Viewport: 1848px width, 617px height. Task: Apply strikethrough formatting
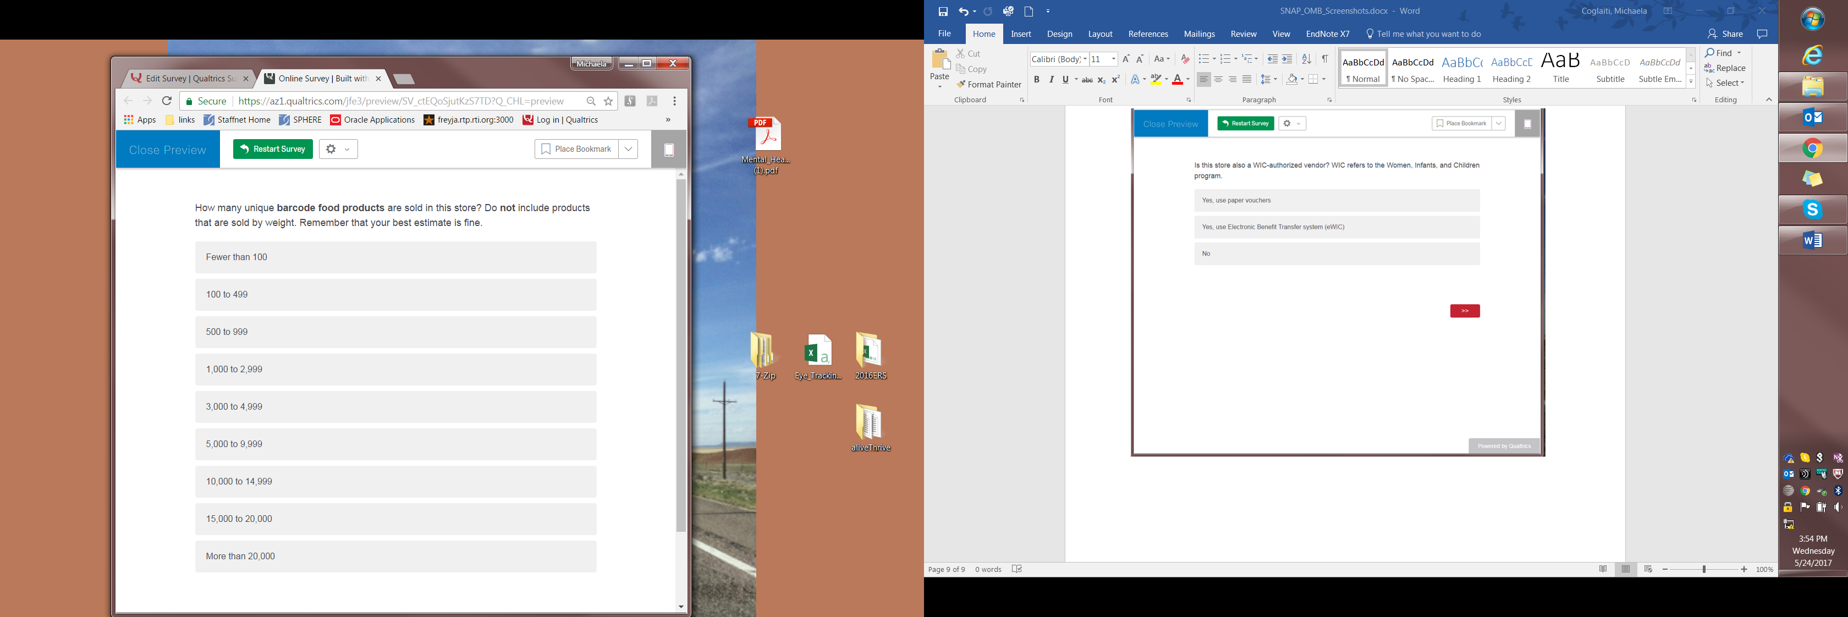pos(1087,80)
